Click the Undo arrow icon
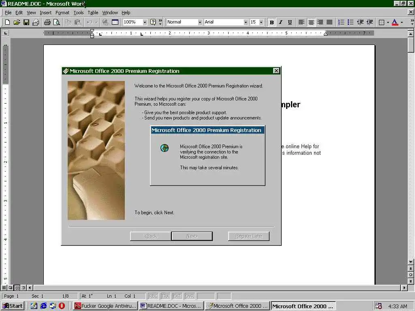The height and width of the screenshot is (311, 415). 90,22
